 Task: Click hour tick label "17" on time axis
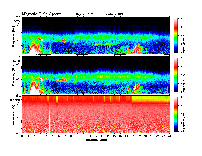coord(127,136)
